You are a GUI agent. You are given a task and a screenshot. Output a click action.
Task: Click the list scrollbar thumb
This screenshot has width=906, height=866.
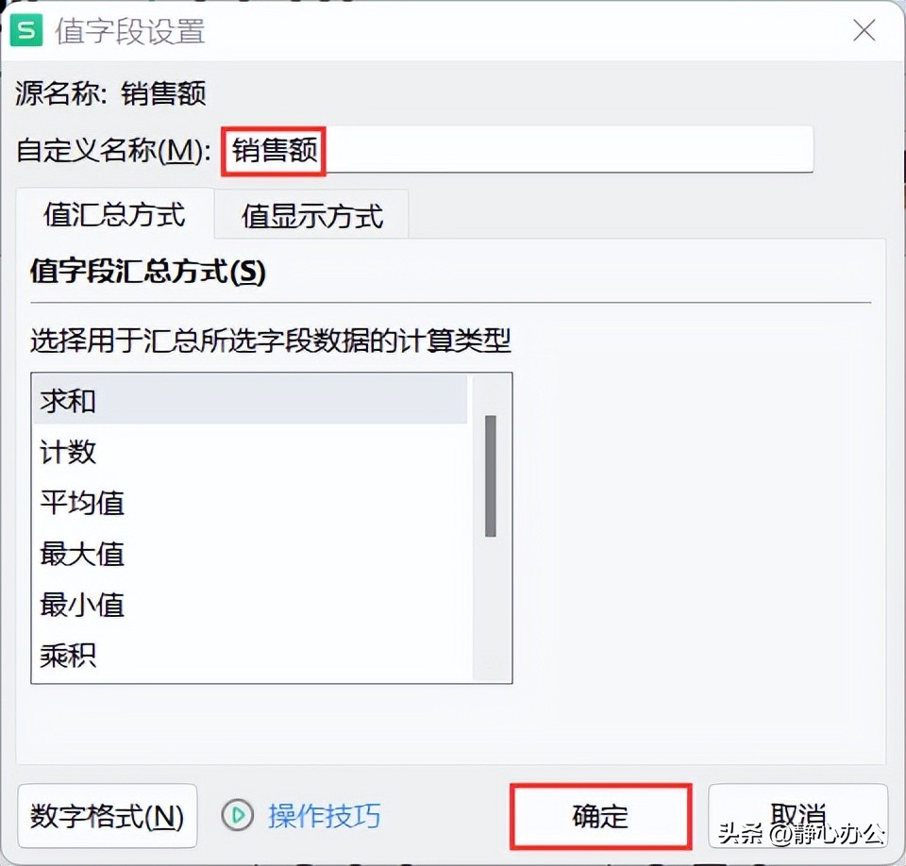click(x=491, y=476)
